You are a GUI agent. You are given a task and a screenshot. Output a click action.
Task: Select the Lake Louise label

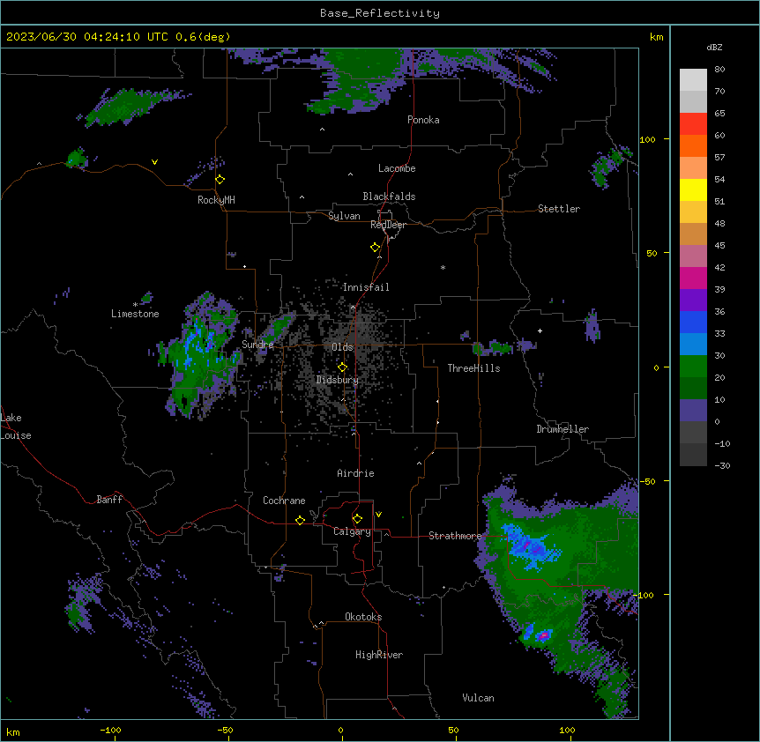16,427
